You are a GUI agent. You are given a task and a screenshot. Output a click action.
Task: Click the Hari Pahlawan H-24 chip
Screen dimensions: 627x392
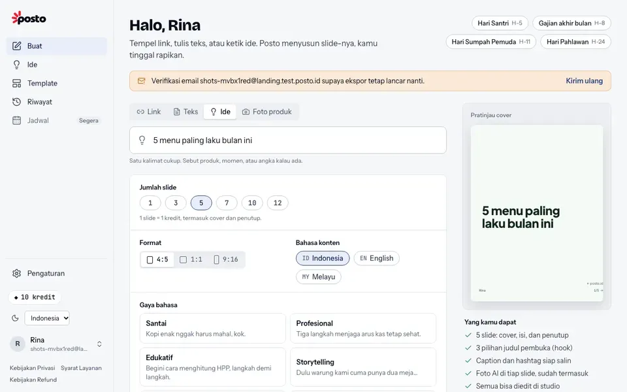point(575,42)
